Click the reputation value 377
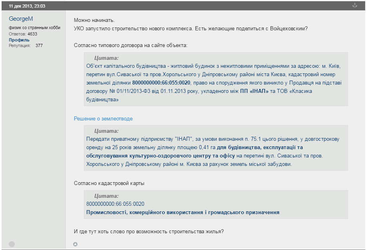366x250 pixels. pyautogui.click(x=39, y=45)
